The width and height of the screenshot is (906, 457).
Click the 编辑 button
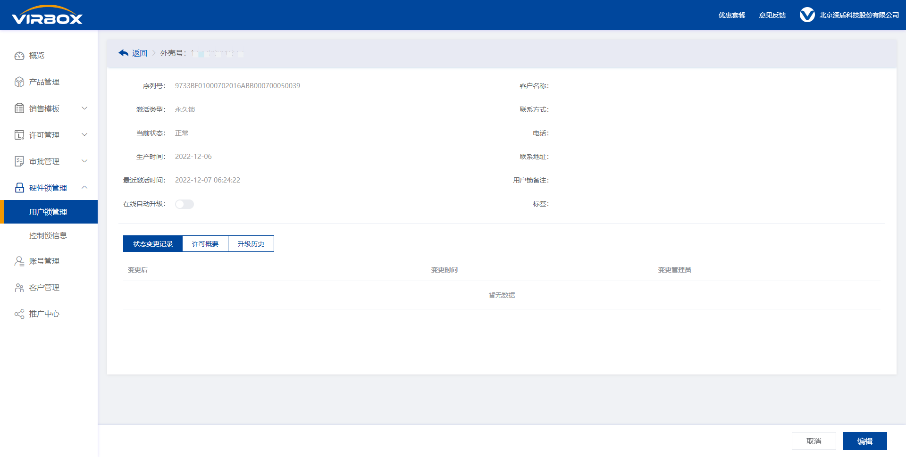pos(865,441)
